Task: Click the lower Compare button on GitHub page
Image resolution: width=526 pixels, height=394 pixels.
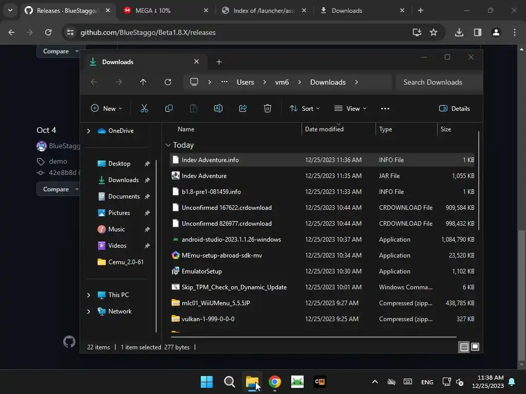Action: tap(59, 189)
